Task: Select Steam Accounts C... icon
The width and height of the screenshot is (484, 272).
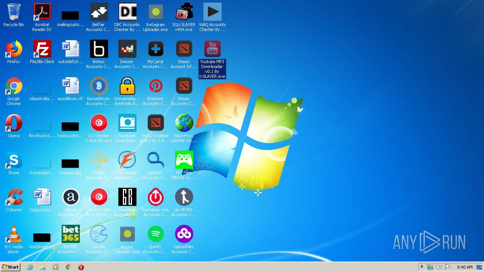Action: (184, 91)
